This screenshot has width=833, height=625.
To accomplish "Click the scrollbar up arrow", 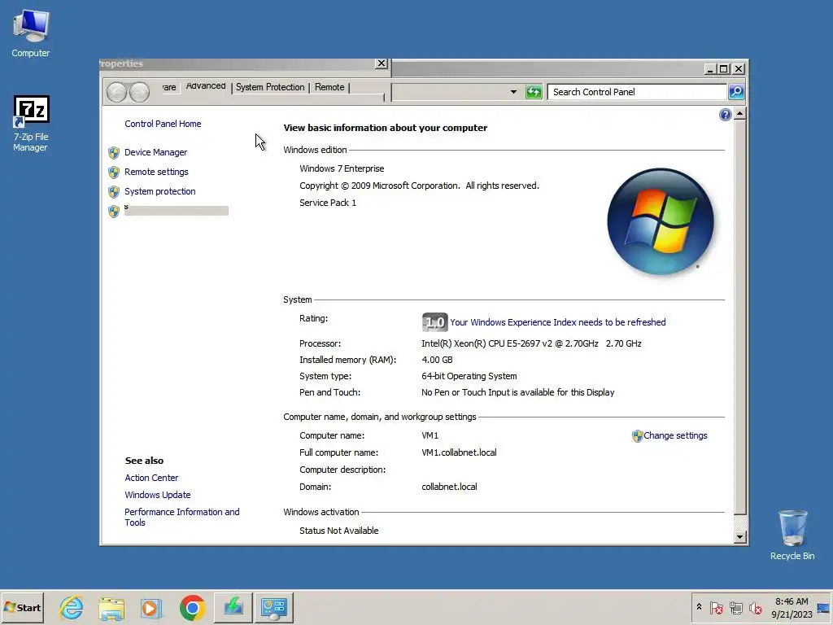I will pos(739,114).
